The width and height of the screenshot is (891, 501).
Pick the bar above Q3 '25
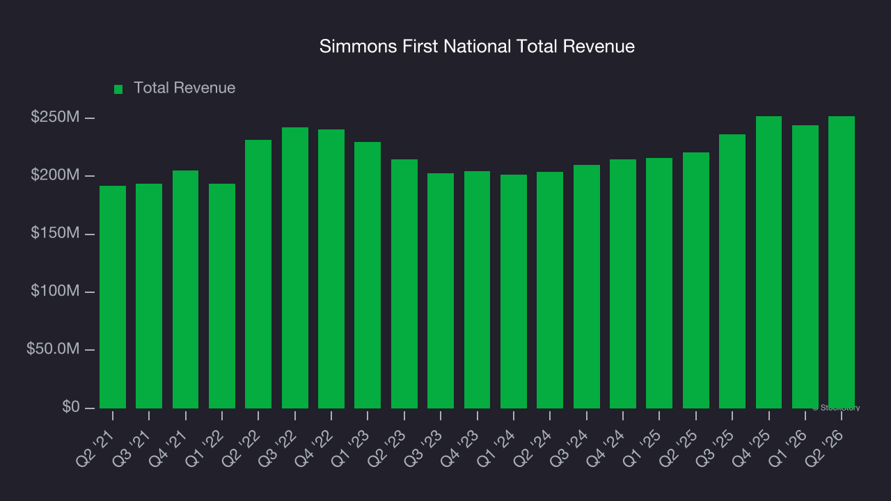tap(732, 271)
